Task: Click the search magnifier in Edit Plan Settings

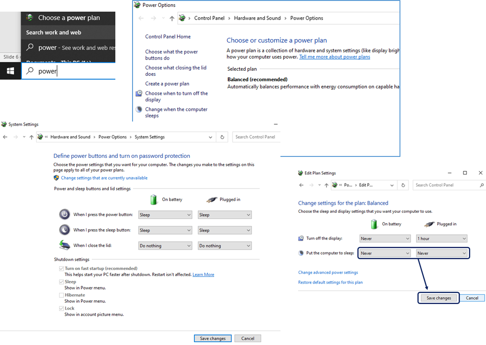Action: (x=481, y=185)
